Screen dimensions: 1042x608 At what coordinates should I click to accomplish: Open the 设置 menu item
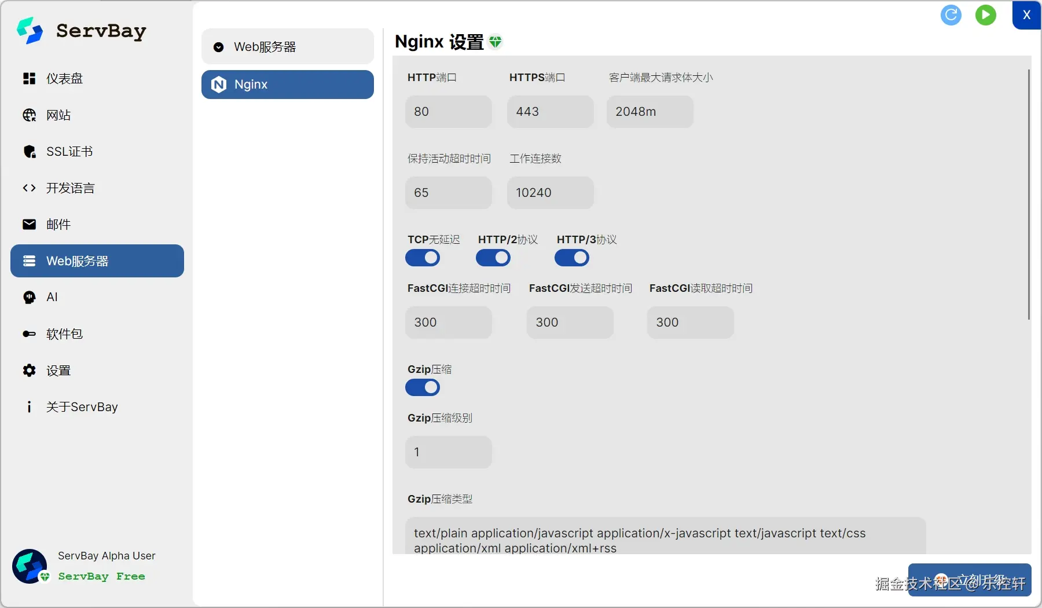[97, 370]
